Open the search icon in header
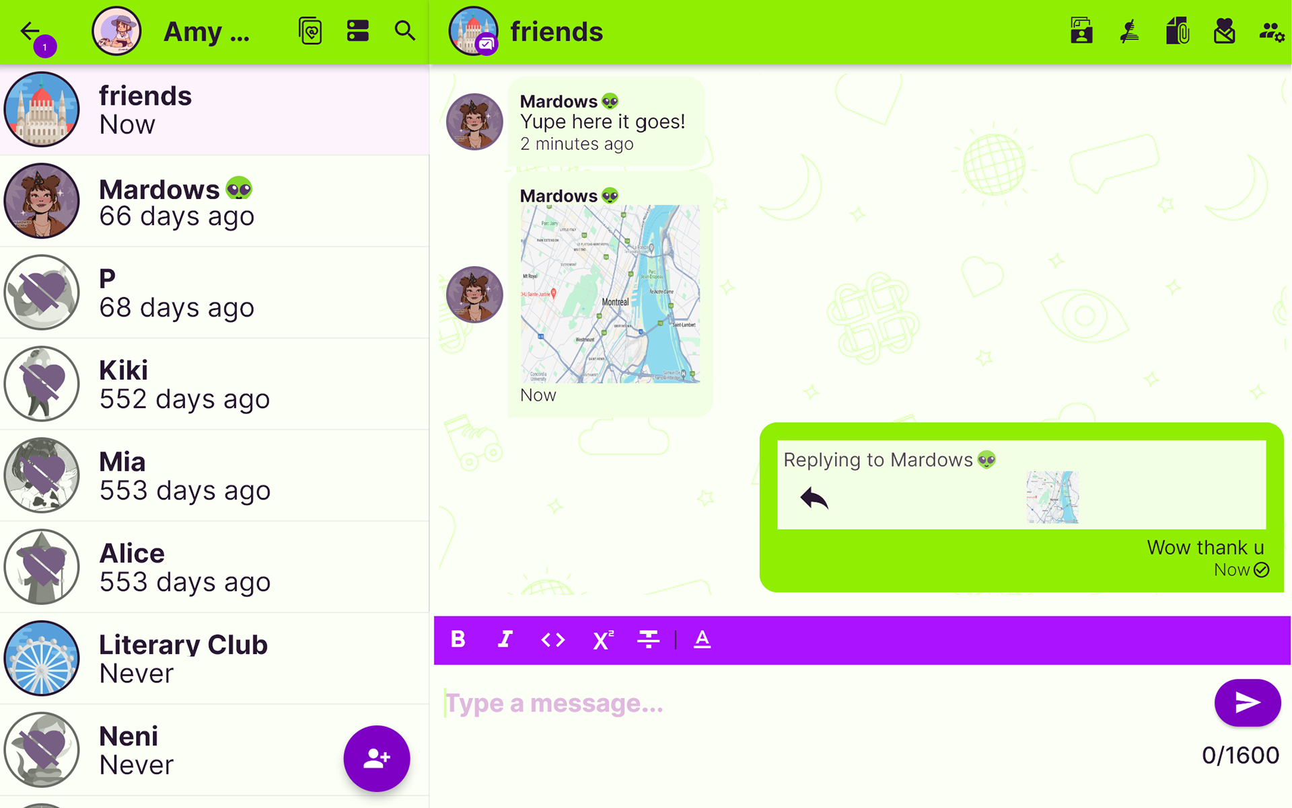Screen dimensions: 1292x808 coord(404,31)
